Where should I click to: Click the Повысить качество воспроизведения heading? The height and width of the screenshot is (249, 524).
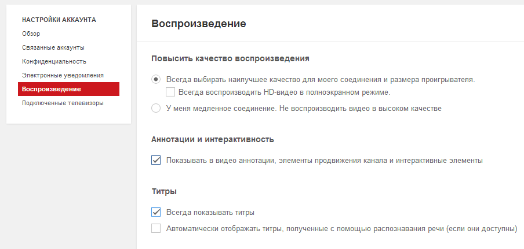pos(230,58)
